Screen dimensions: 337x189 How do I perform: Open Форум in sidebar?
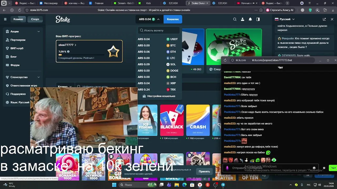click(x=15, y=65)
